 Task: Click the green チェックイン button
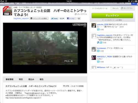tap(112, 15)
